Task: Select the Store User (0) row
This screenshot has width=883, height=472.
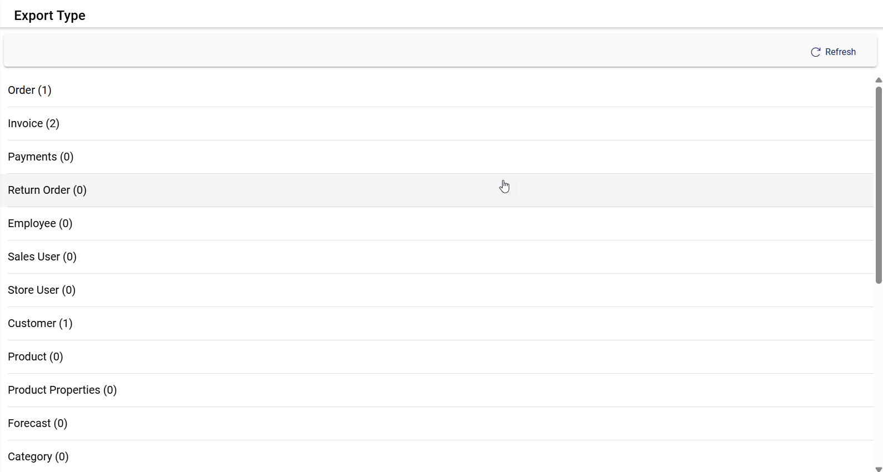Action: tap(42, 290)
